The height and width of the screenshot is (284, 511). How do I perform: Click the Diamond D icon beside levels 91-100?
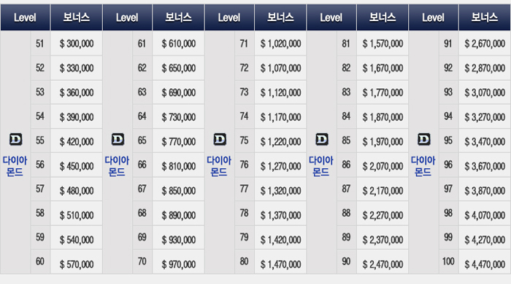(x=423, y=139)
